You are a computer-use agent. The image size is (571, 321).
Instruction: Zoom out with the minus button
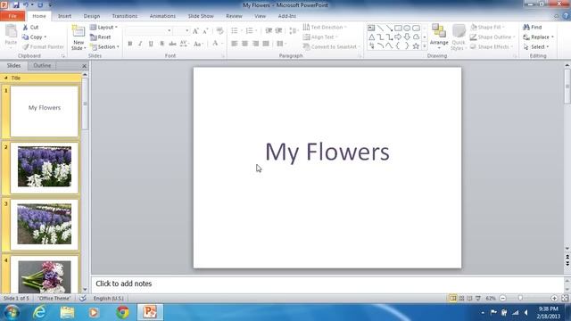[x=503, y=298]
